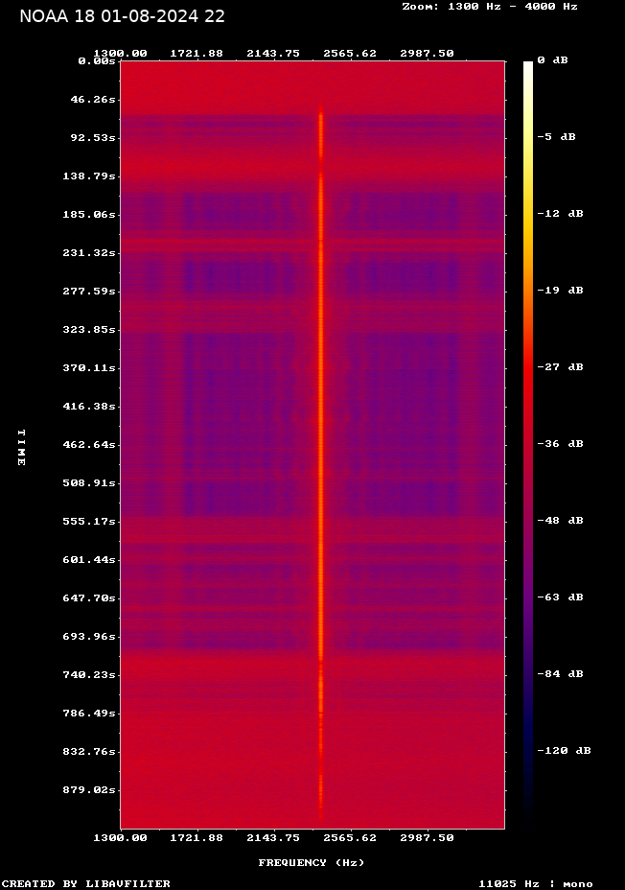Click the vertical TIME axis label
Viewport: 625px width, 890px height.
(21, 447)
